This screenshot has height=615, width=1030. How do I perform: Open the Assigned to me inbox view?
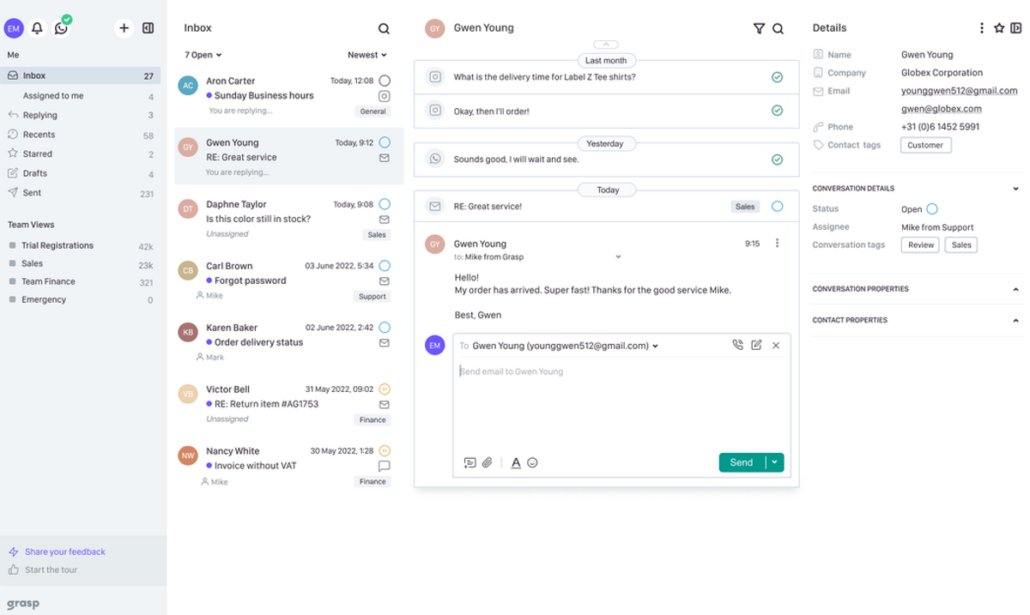(x=51, y=95)
